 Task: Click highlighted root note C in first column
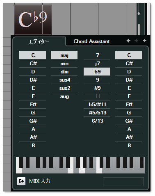[32, 55]
